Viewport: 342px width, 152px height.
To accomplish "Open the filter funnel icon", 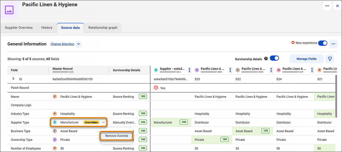I will [330, 59].
